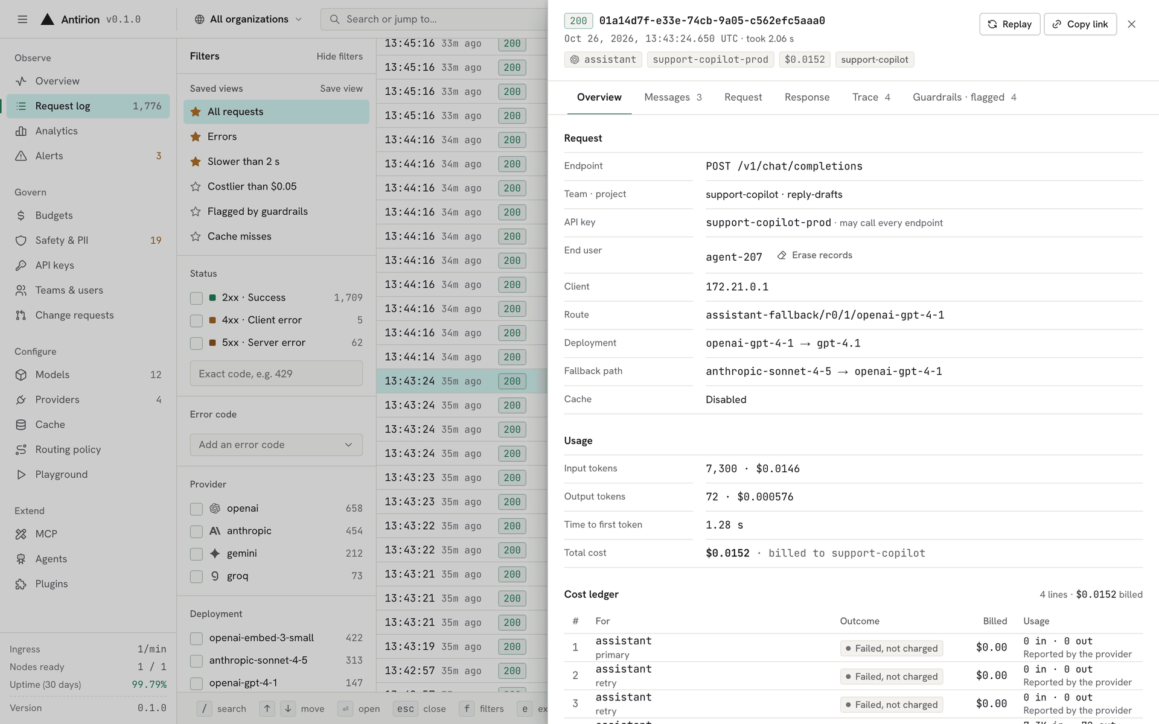Click Erase records for agent-207
The width and height of the screenshot is (1159, 724).
click(815, 255)
